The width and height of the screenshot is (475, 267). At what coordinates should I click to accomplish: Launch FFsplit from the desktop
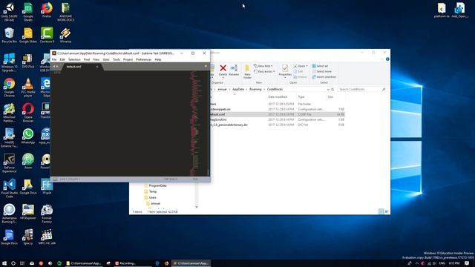47,186
